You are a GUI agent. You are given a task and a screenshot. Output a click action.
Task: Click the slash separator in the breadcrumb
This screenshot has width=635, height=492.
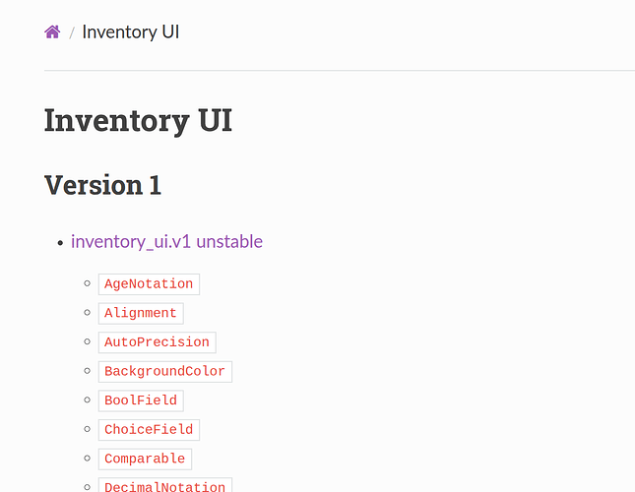pyautogui.click(x=71, y=32)
